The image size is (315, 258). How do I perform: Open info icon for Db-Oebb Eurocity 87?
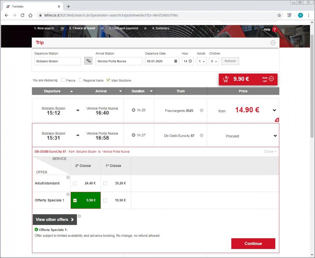tap(202, 135)
